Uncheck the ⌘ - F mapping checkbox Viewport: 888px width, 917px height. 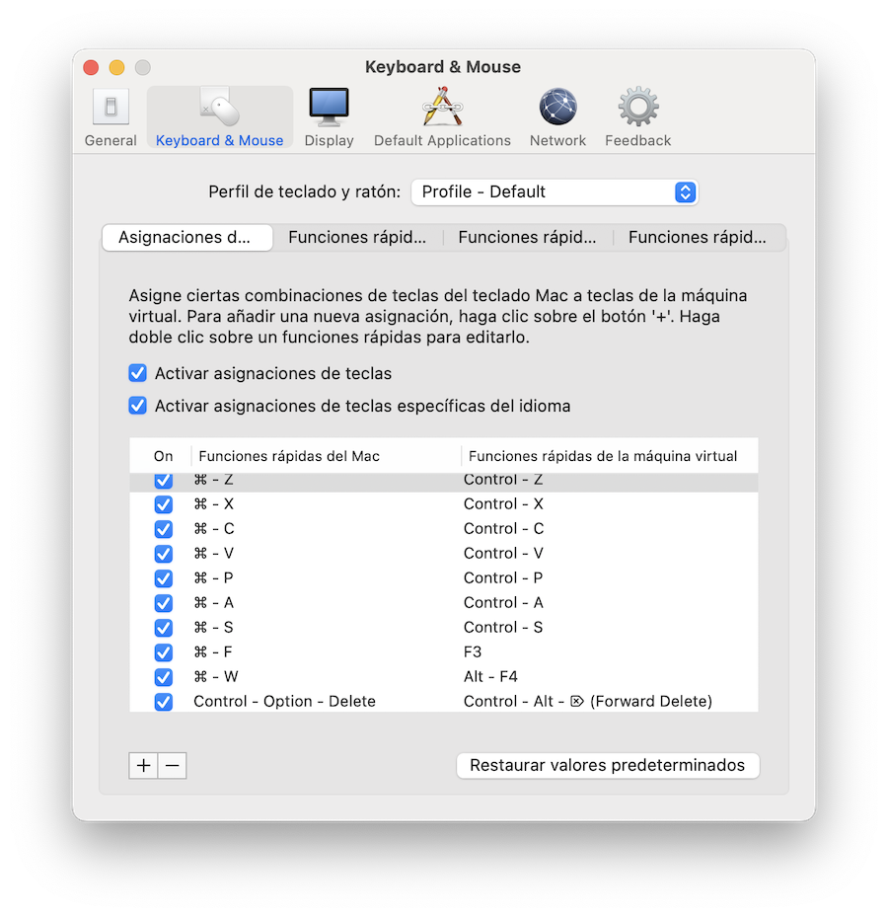[x=164, y=652]
